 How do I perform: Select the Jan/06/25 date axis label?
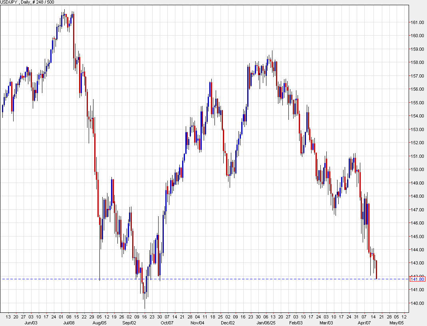pyautogui.click(x=267, y=322)
